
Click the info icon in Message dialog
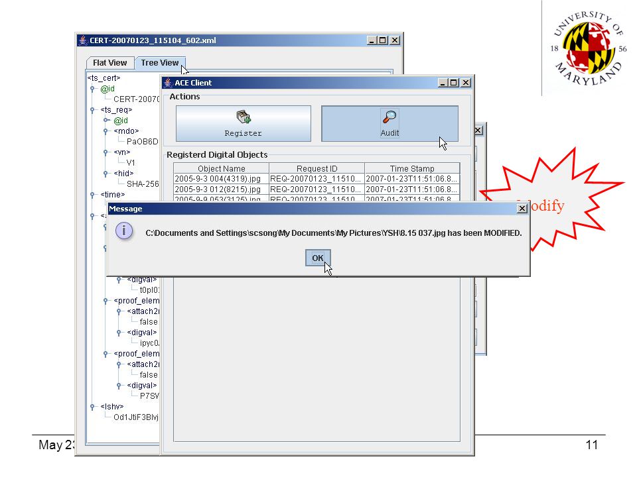coord(124,231)
